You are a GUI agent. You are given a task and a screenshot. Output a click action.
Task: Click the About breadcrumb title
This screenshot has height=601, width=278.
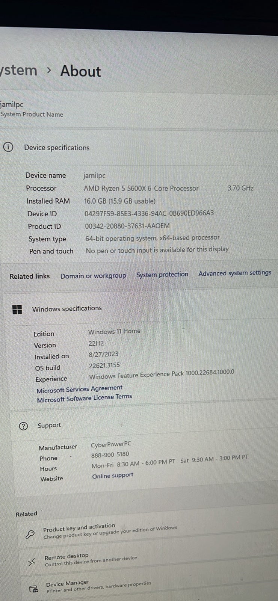click(x=81, y=71)
